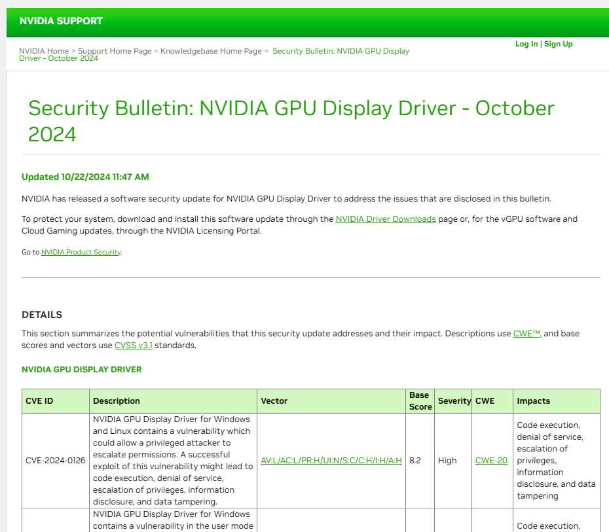Click the Security Bulletin page title

(x=291, y=121)
